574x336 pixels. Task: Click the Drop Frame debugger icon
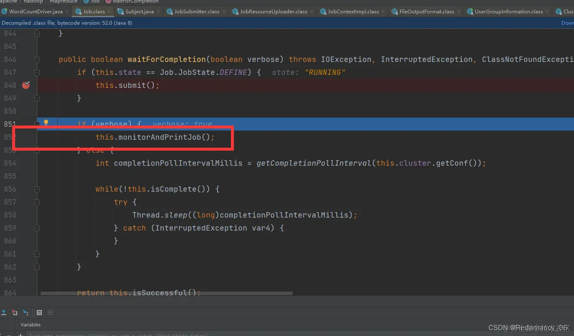coord(15,313)
